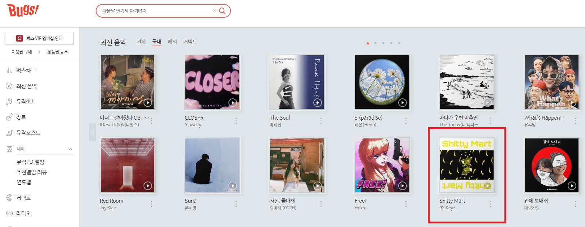Open the 라디오 radio sidebar item
Screen dimensions: 585x227
(x=23, y=213)
